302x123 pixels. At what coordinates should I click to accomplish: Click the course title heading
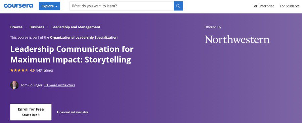pyautogui.click(x=72, y=54)
